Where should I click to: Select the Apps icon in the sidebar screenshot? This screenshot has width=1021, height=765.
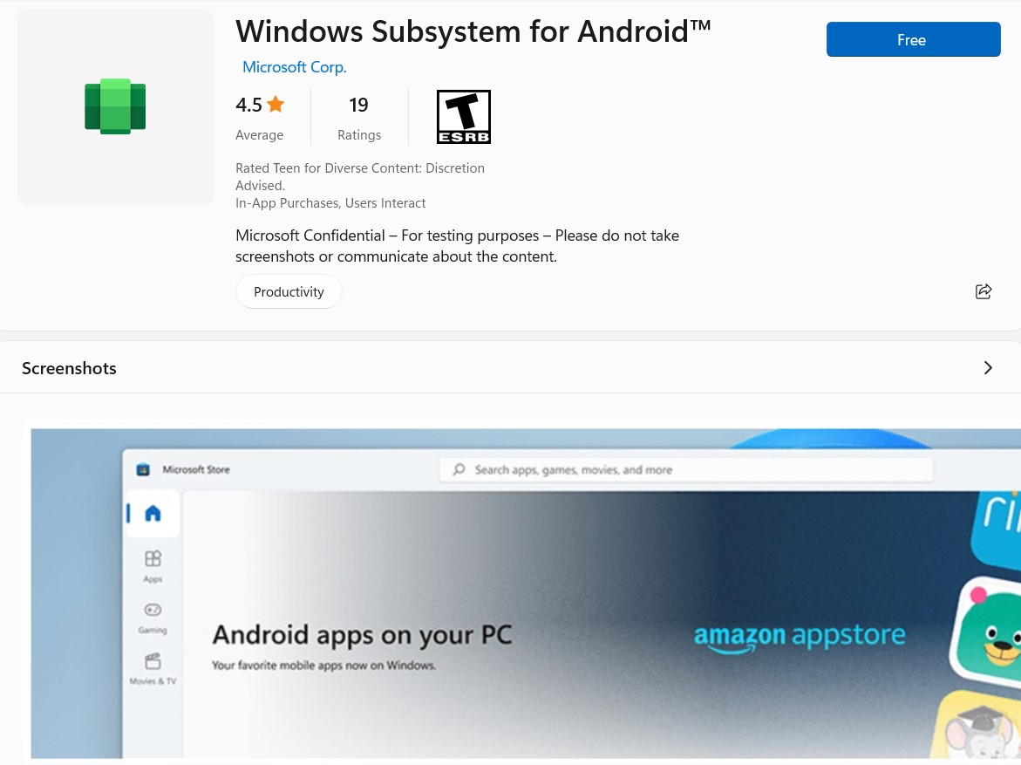click(x=153, y=558)
